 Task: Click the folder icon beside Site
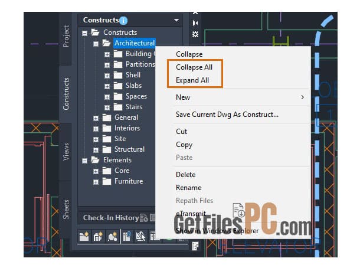tap(107, 139)
